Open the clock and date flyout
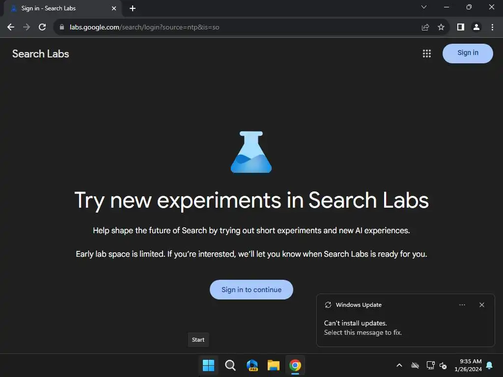This screenshot has height=377, width=503. click(468, 365)
